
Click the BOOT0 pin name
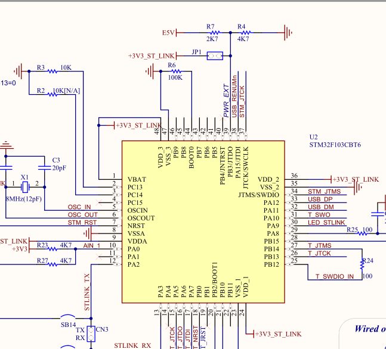coord(192,157)
